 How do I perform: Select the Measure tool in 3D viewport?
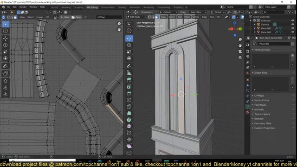tap(129, 72)
